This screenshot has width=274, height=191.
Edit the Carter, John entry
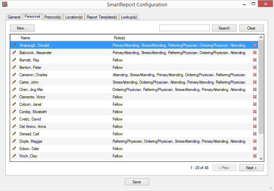(14, 82)
